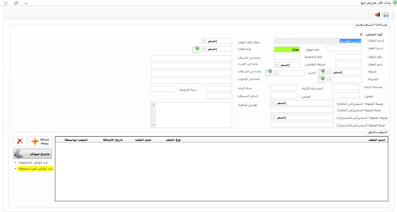Click the exit door icon in toolbar
The height and width of the screenshot is (212, 397).
click(x=378, y=15)
